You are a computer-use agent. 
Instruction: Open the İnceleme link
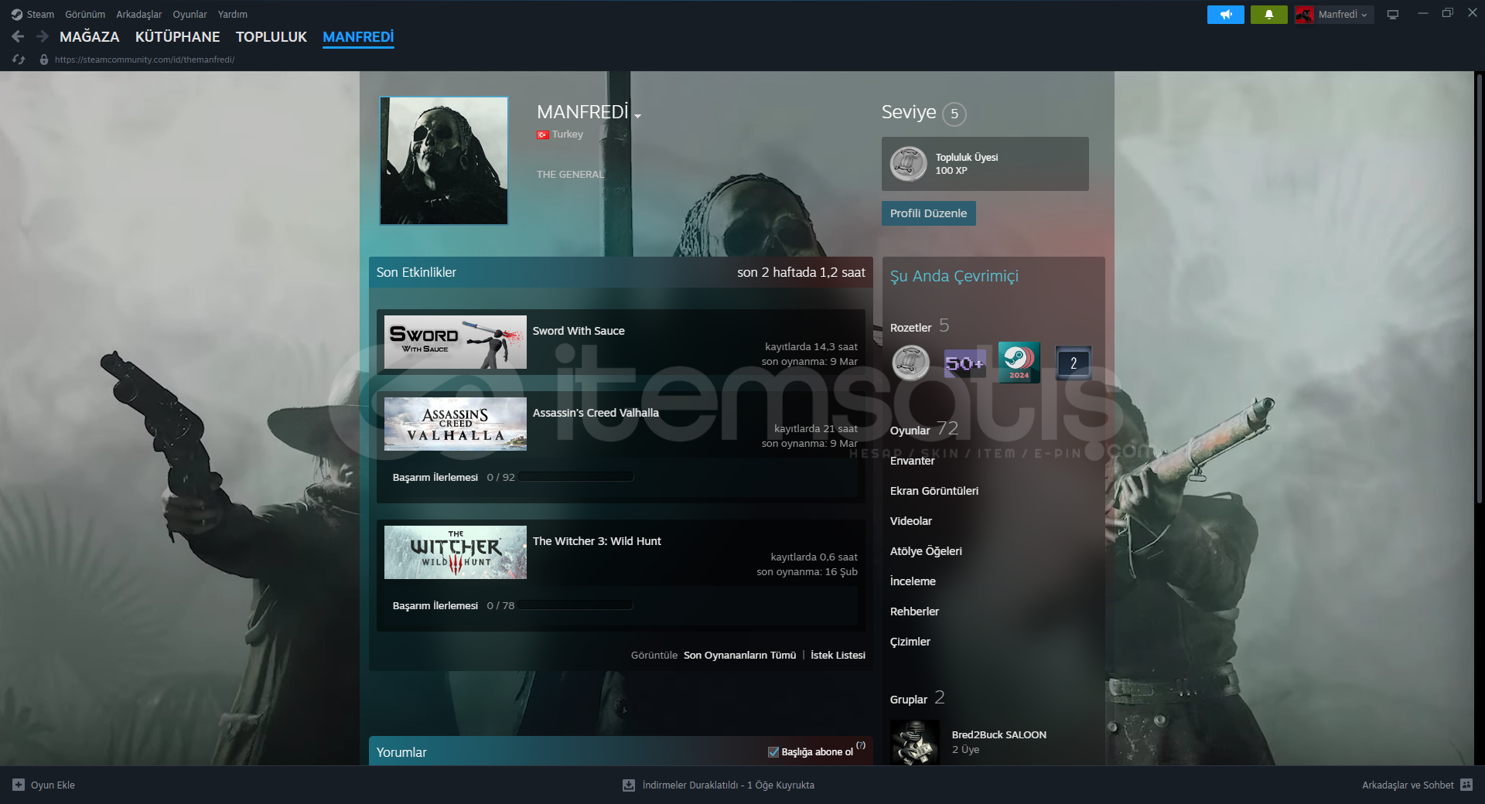click(913, 581)
